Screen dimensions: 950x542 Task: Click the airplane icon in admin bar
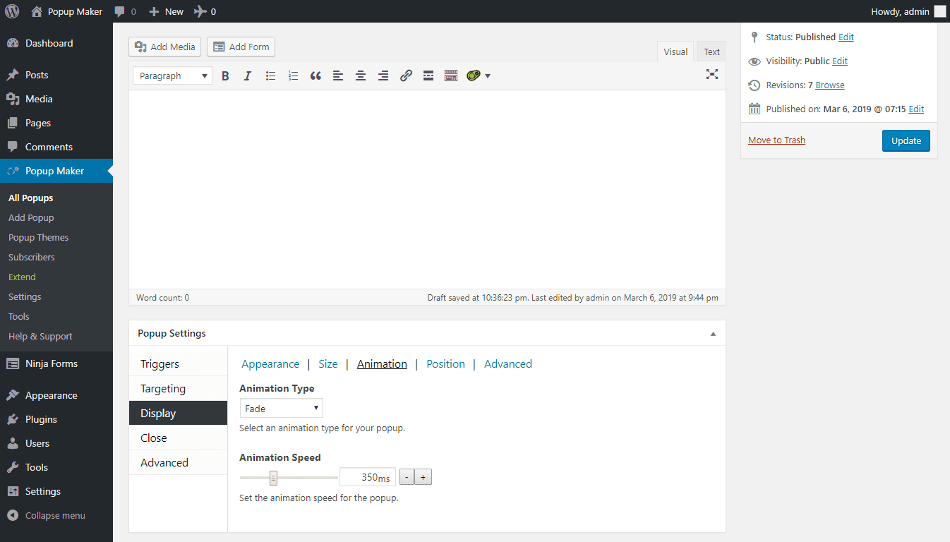point(205,11)
